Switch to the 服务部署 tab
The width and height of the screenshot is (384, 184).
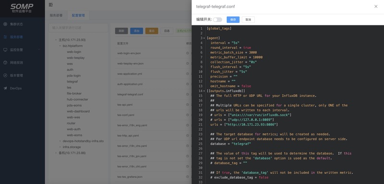pos(56,15)
